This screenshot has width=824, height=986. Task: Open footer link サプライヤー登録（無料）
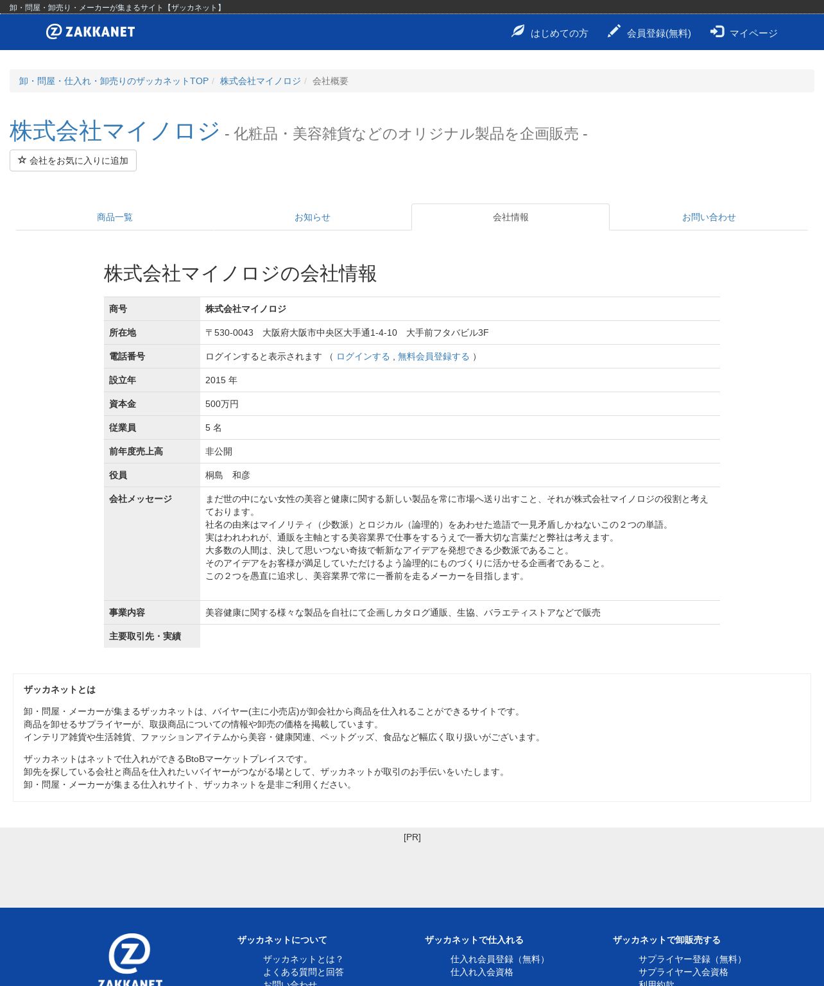(x=692, y=959)
